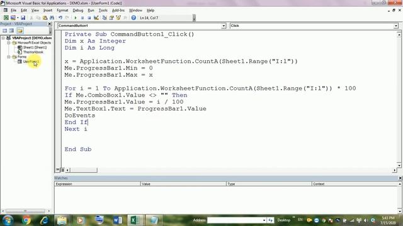Select UserForm1 in project tree
Viewport: 403px width, 226px height.
tap(31, 62)
